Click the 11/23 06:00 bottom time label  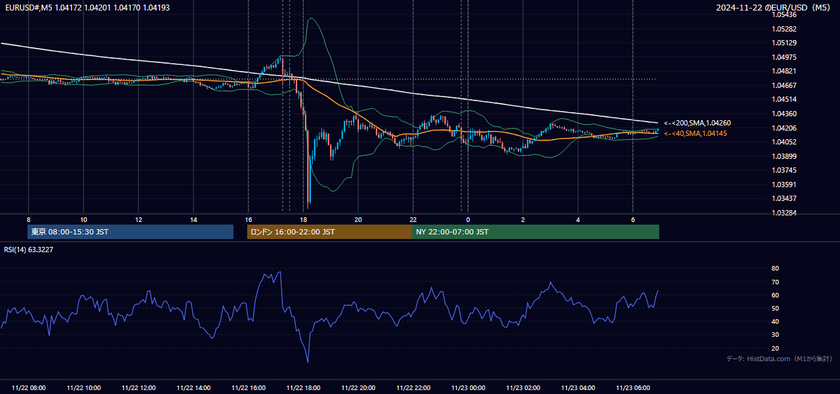click(x=633, y=387)
